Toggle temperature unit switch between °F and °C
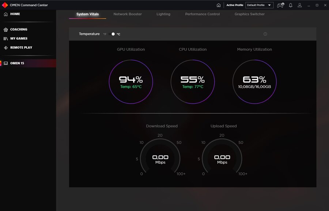The image size is (329, 211). (112, 34)
